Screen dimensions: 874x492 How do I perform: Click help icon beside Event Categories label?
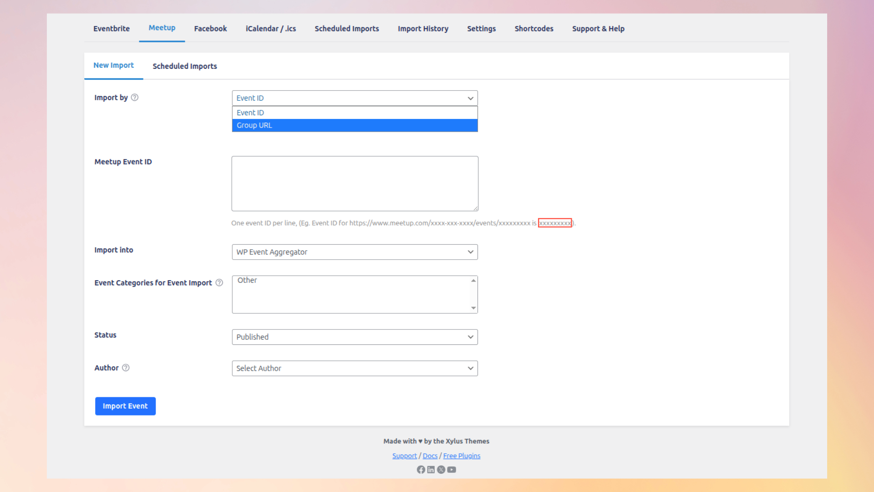coord(219,283)
